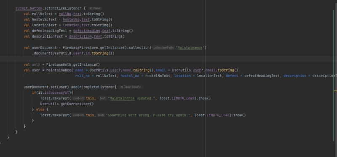Click the 'it: View!' inlay hint
The height and width of the screenshot is (157, 337).
[95, 8]
